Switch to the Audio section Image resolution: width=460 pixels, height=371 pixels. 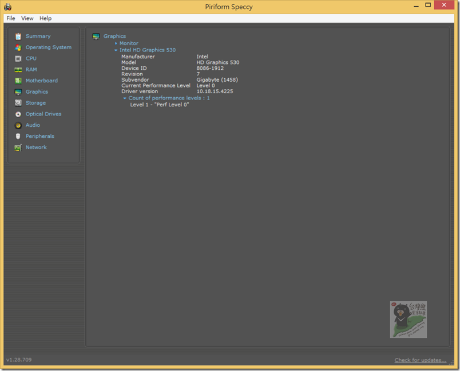point(33,125)
